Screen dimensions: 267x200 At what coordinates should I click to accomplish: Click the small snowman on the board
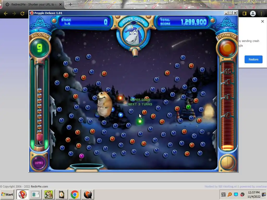tap(178, 115)
